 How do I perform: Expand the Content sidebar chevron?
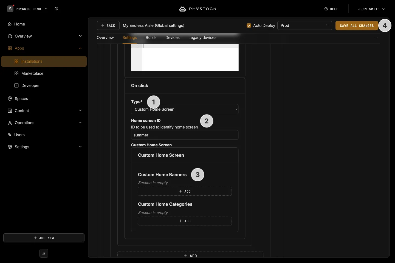(x=80, y=111)
